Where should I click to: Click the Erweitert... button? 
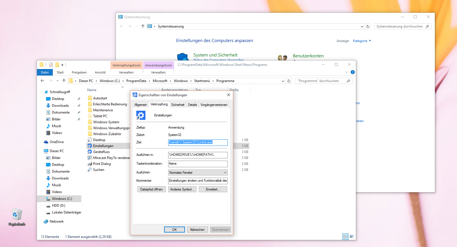(x=213, y=189)
